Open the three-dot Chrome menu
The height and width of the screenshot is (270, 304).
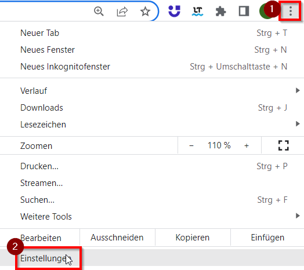point(290,11)
